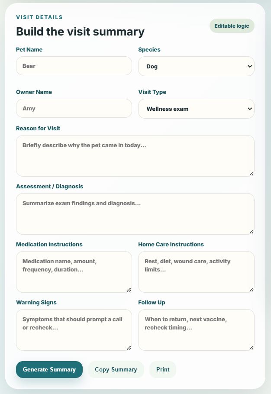This screenshot has width=271, height=394.
Task: Click the Home Care Instructions resize grip
Action: tap(251, 290)
